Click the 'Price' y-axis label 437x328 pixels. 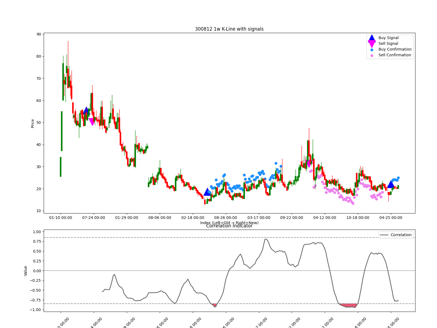tap(33, 123)
